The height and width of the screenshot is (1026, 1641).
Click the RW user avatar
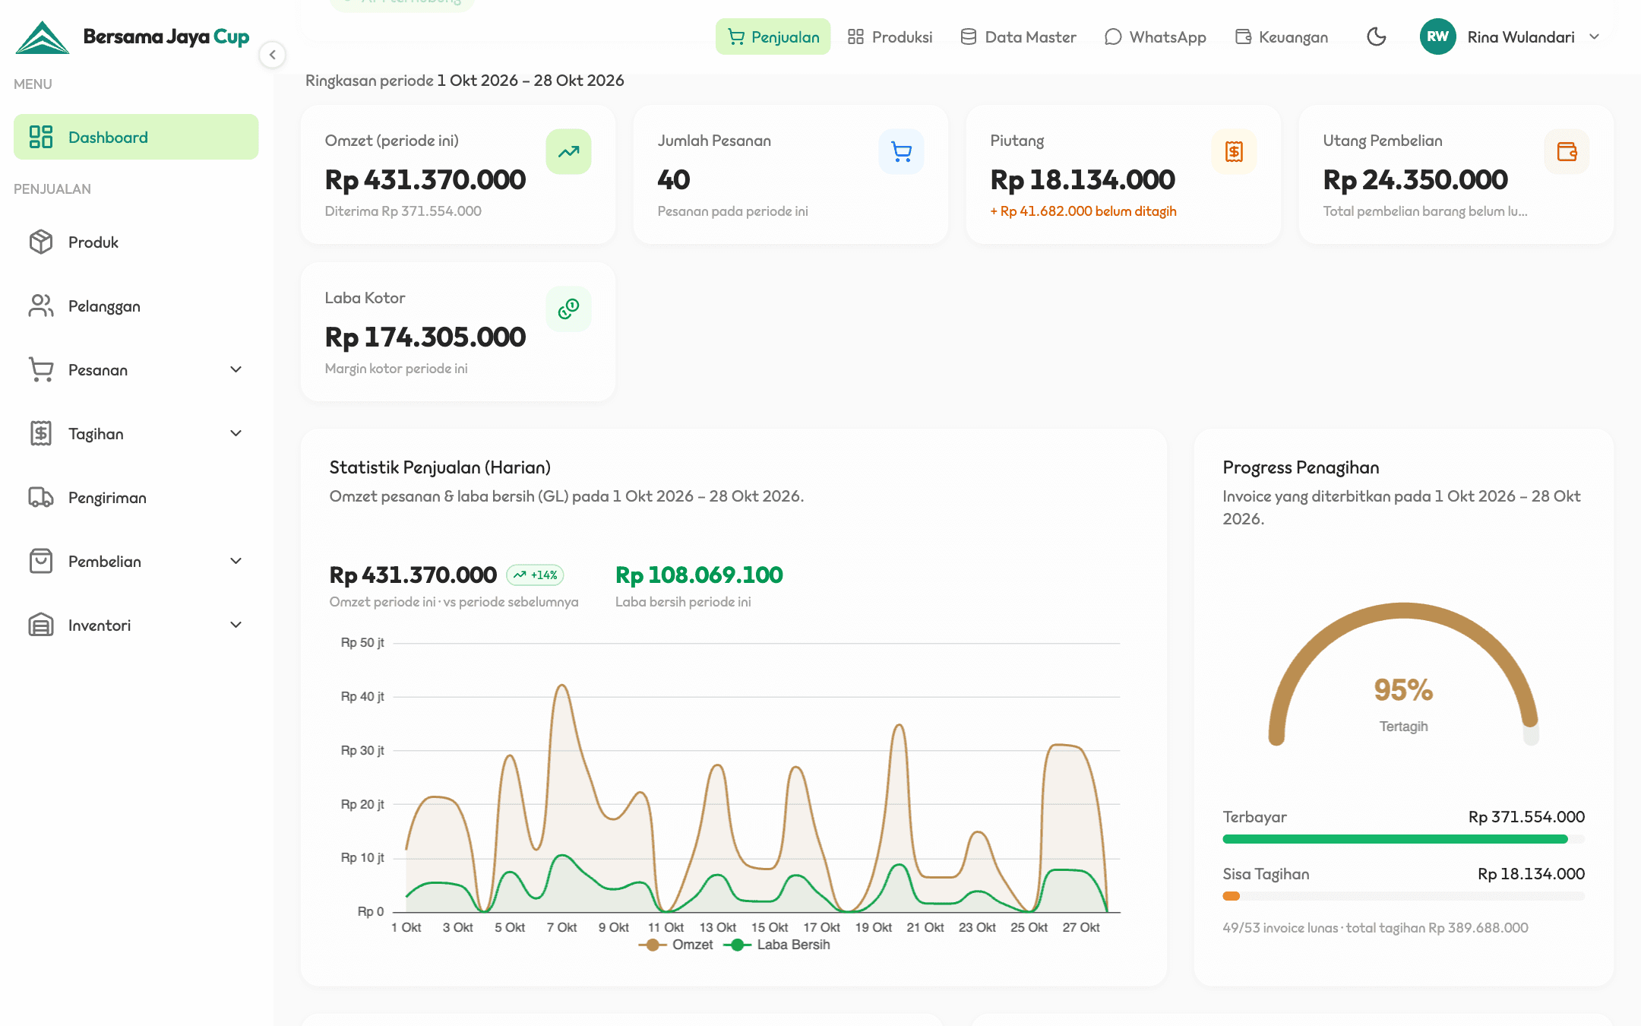1437,36
